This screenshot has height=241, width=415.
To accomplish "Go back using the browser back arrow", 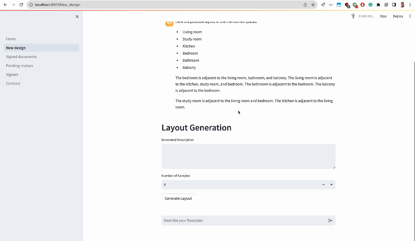I will pos(5,5).
